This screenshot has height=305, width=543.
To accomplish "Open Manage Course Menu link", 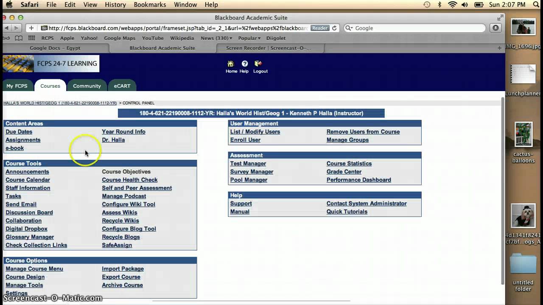I will pyautogui.click(x=34, y=269).
